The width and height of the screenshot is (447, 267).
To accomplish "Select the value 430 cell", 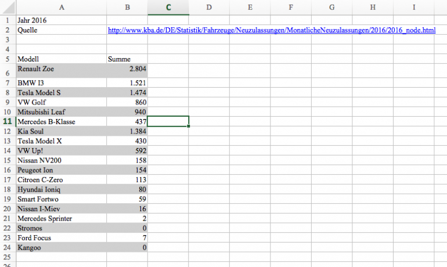I will [x=127, y=141].
